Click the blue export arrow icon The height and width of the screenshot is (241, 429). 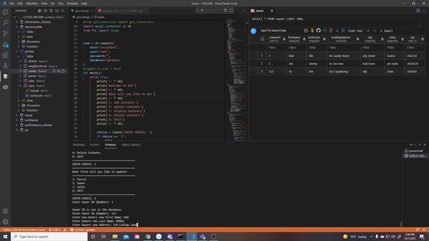(x=337, y=31)
